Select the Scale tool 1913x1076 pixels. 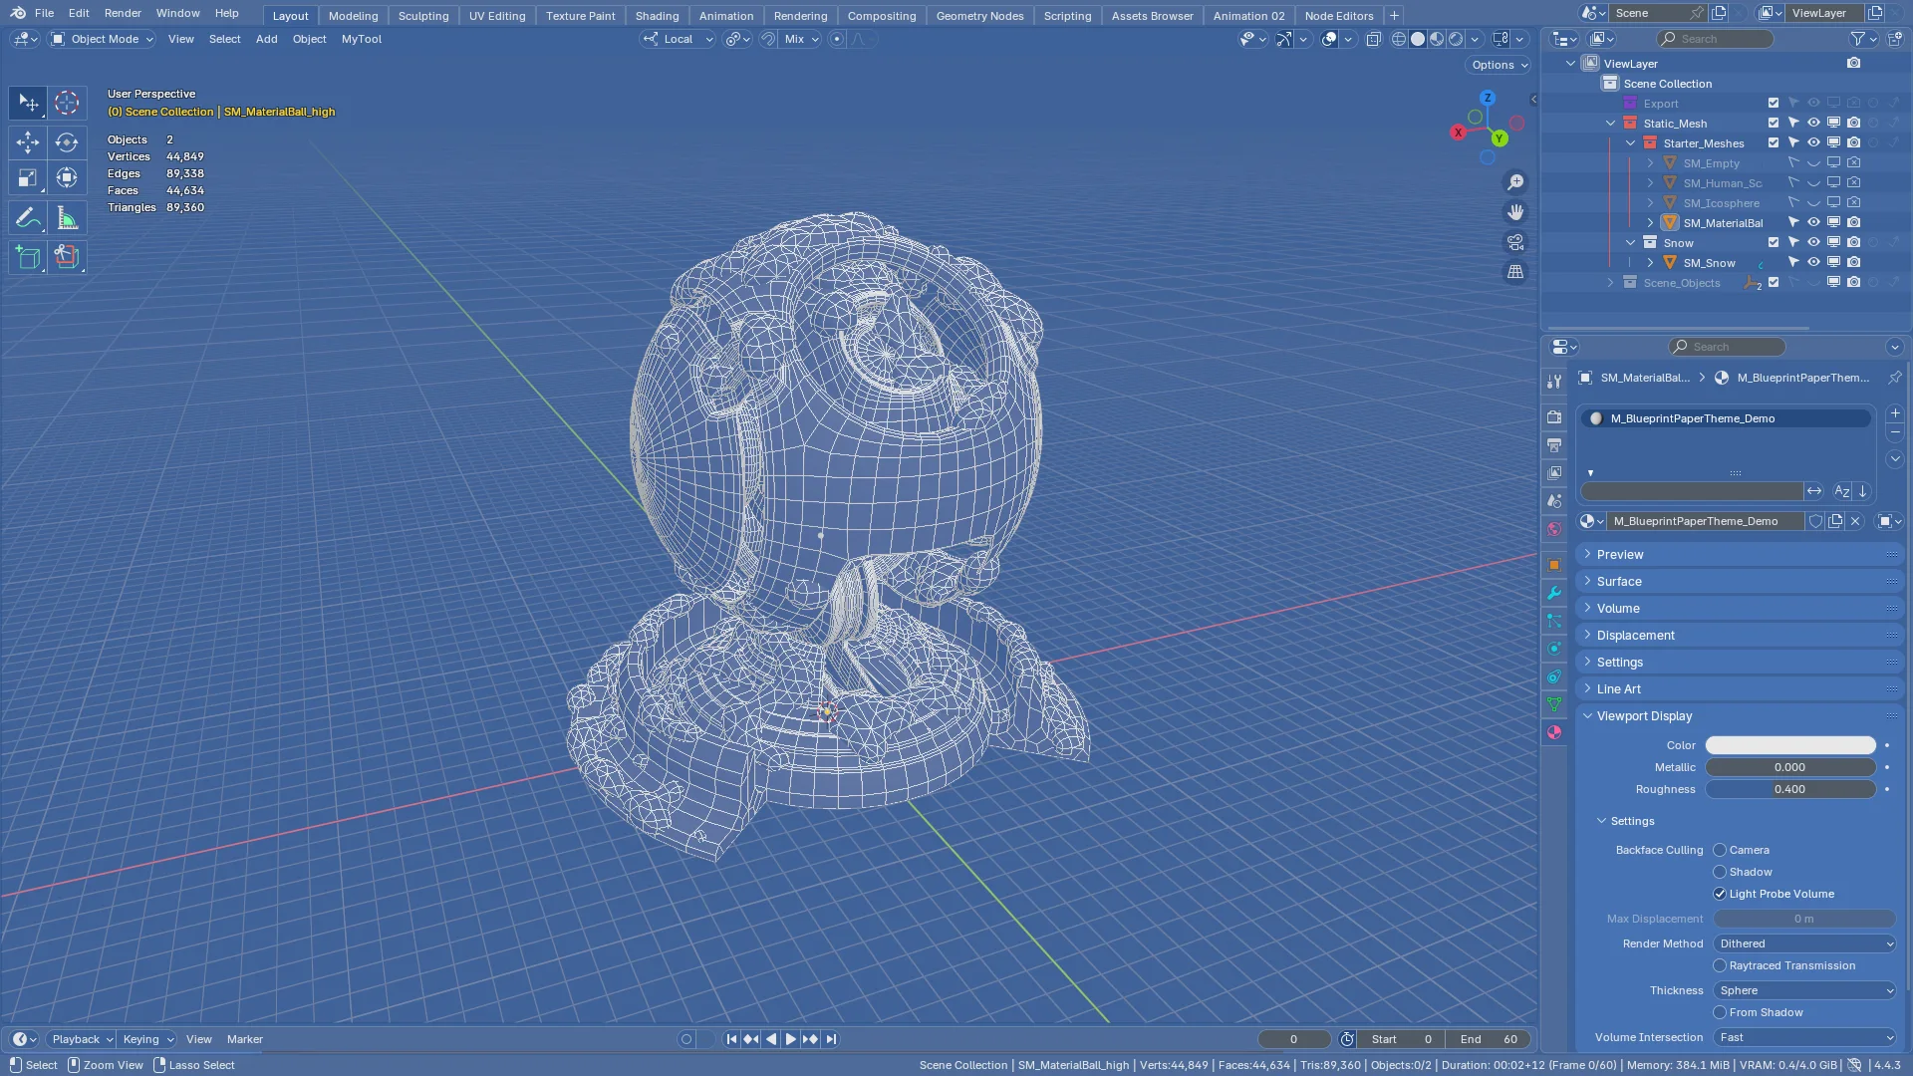click(28, 178)
